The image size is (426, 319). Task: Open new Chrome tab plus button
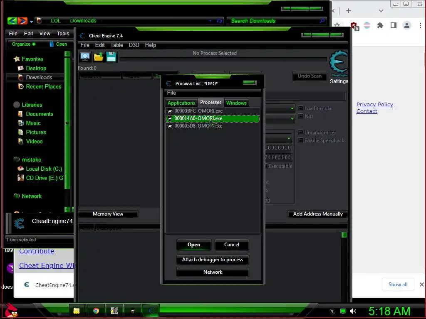coord(349,11)
